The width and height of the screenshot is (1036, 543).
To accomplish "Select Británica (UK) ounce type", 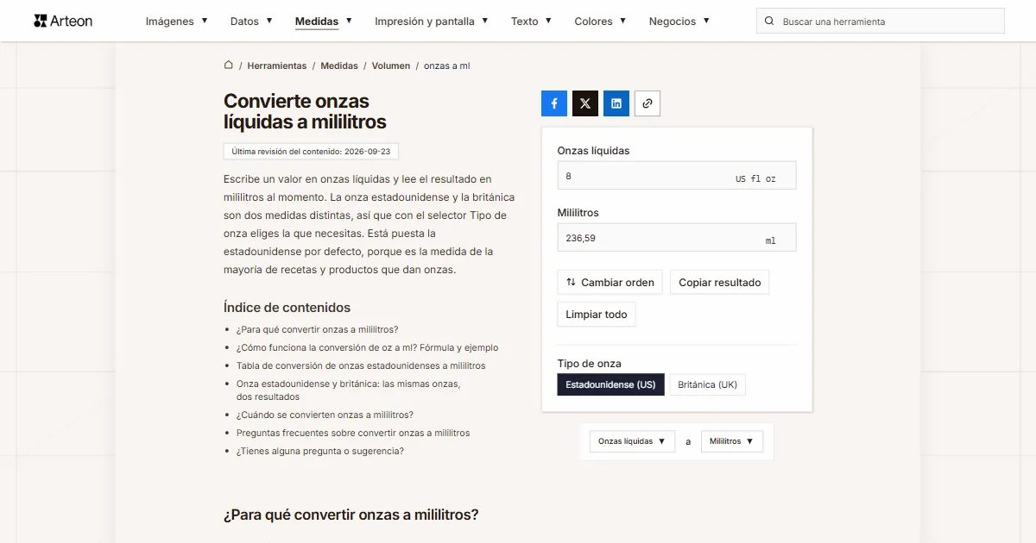I will click(707, 384).
